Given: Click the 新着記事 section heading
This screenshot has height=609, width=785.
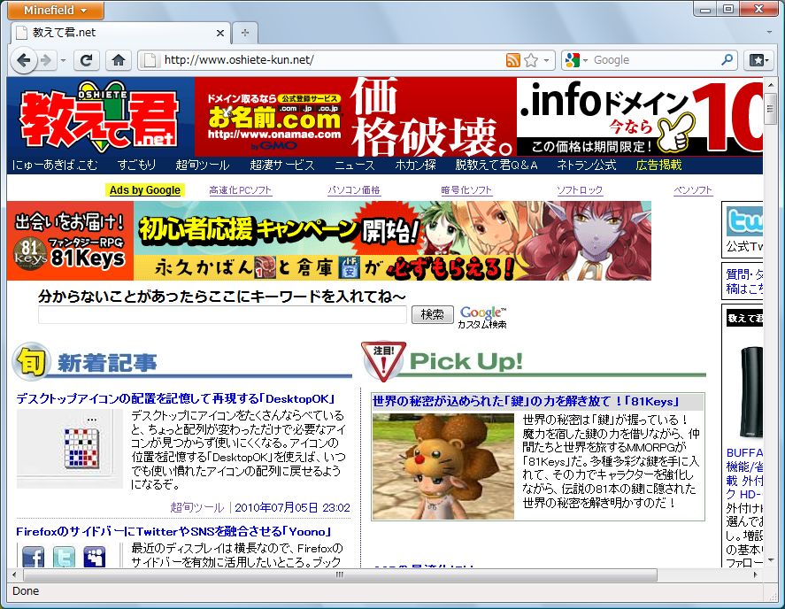Looking at the screenshot, I should point(107,363).
